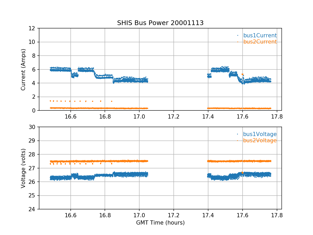Click the 17.2 tick label under the voltage plot

coord(173,216)
